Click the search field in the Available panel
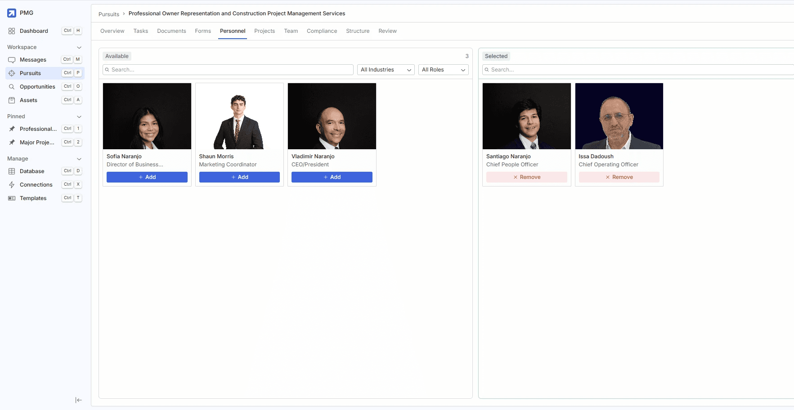 coord(228,70)
